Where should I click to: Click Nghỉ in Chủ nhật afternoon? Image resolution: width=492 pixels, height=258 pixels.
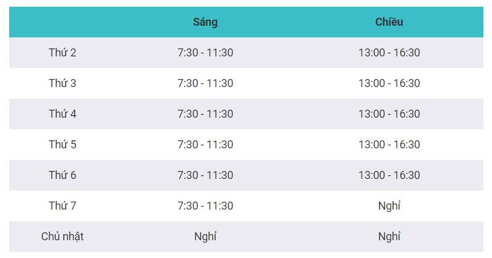[389, 237]
